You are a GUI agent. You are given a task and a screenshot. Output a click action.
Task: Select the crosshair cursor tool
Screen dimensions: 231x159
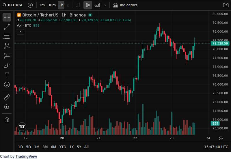coord(7,17)
